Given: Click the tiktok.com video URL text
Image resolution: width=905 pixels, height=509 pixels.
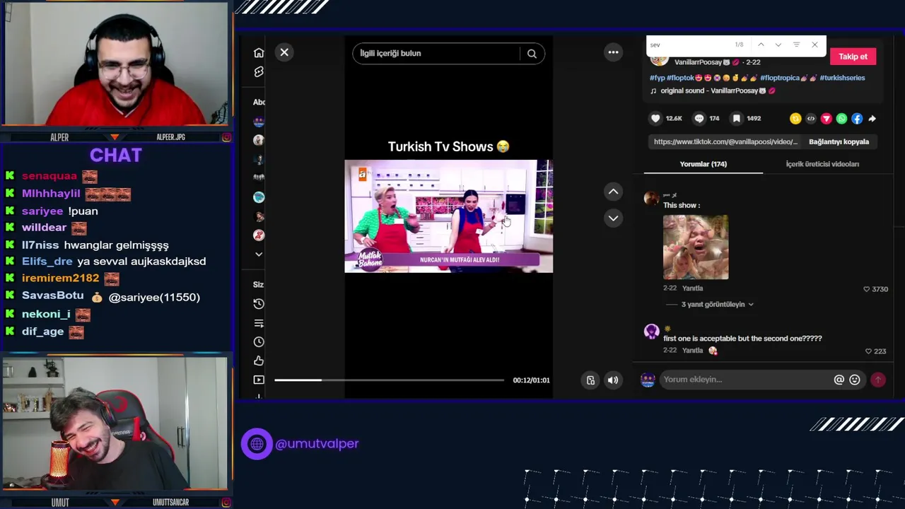Looking at the screenshot, I should 725,142.
